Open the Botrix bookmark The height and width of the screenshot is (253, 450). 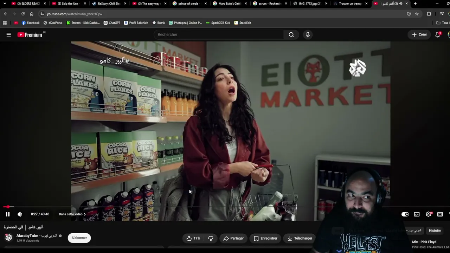pyautogui.click(x=159, y=23)
